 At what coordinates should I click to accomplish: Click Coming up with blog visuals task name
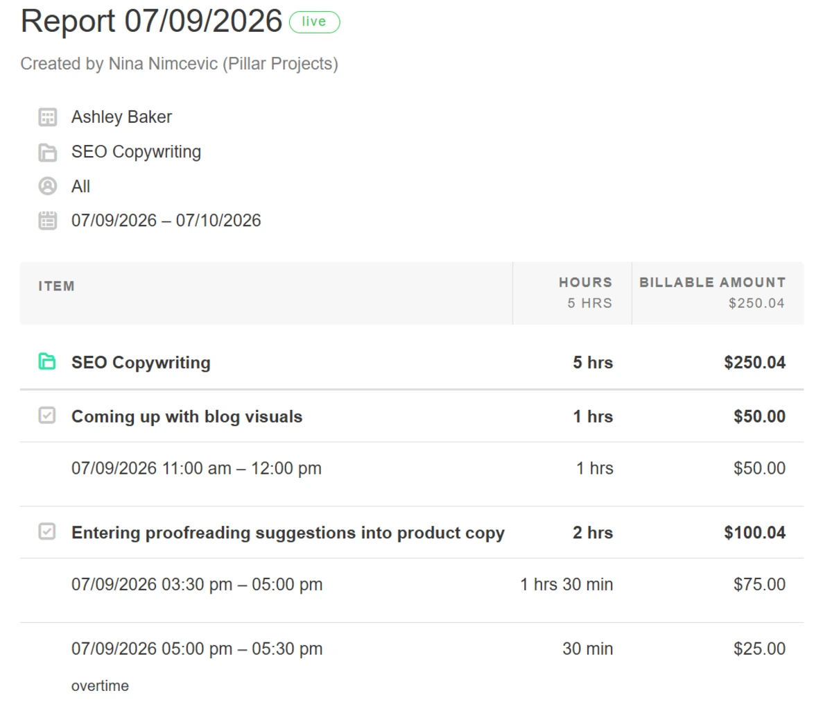pos(187,416)
